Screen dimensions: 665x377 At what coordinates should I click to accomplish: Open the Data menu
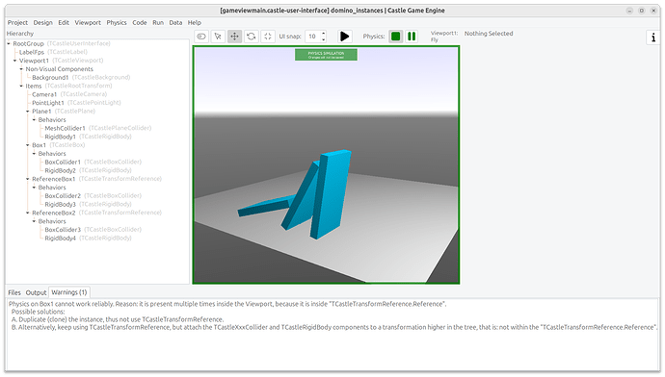tap(175, 22)
